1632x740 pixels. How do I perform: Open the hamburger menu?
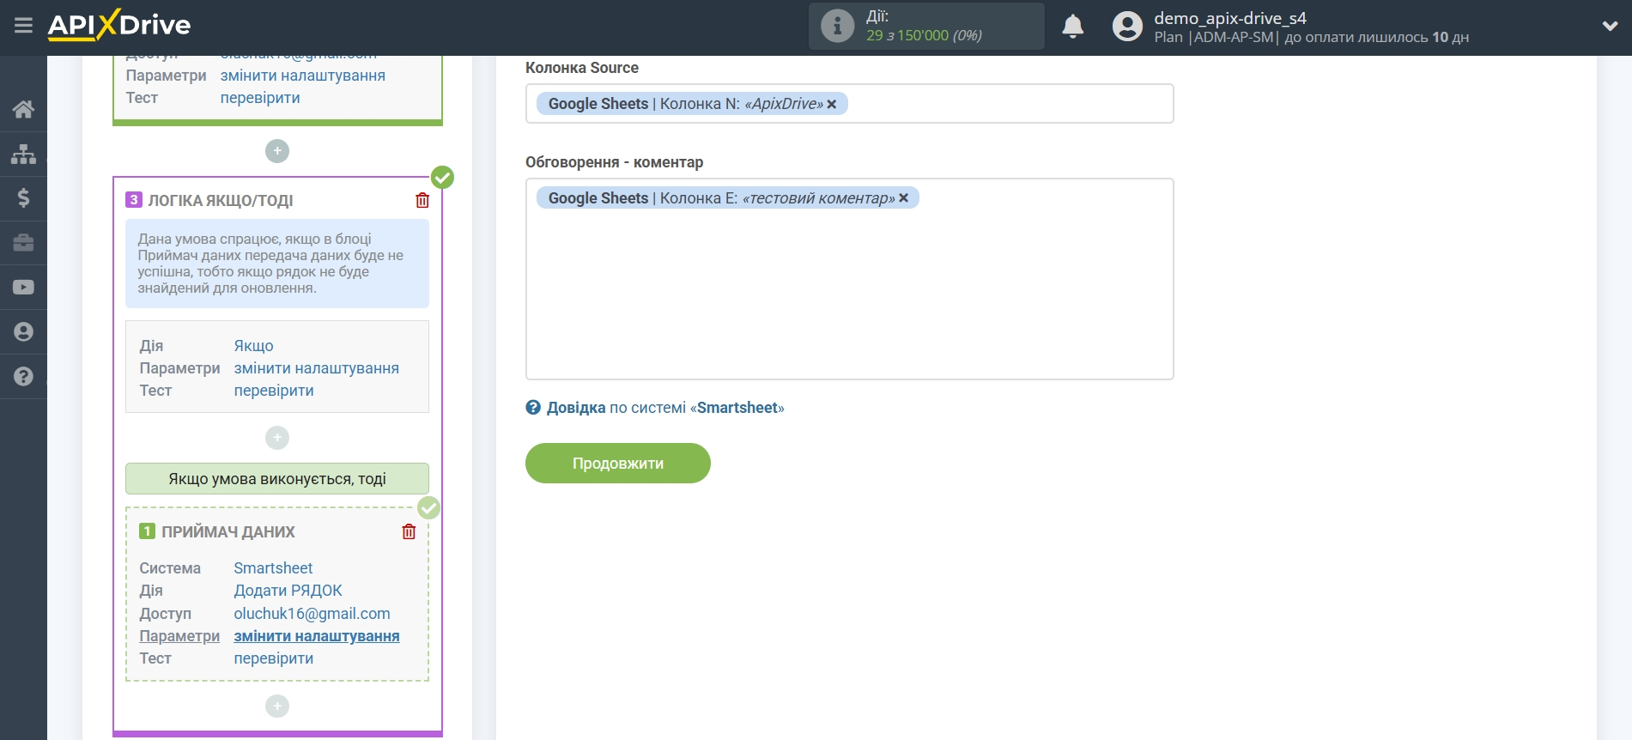(x=23, y=26)
